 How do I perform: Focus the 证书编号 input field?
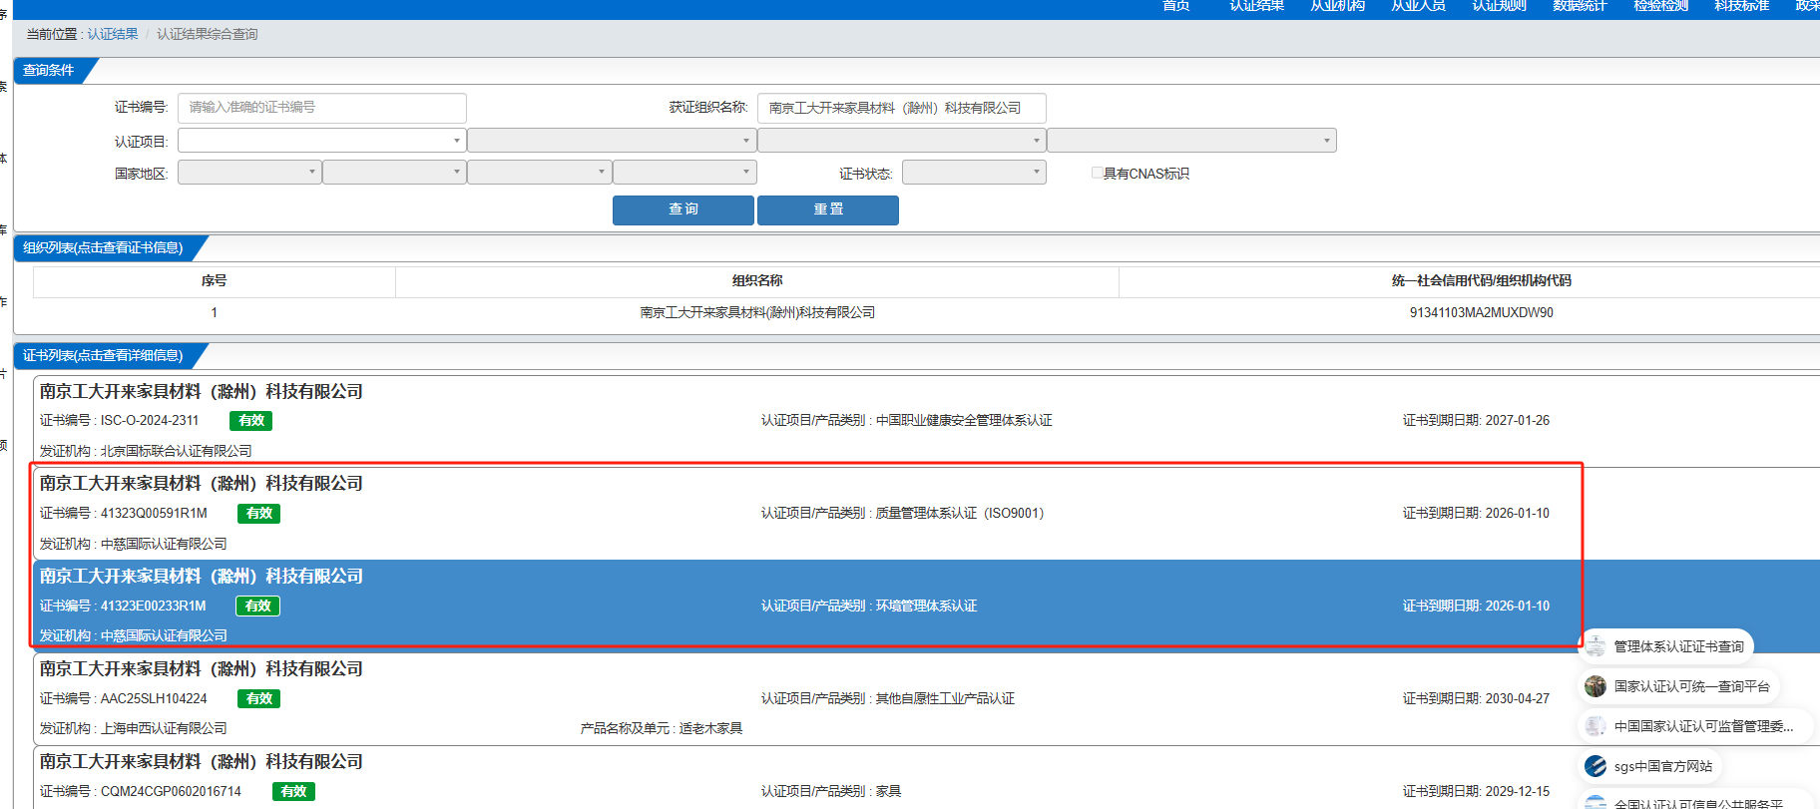[x=321, y=108]
